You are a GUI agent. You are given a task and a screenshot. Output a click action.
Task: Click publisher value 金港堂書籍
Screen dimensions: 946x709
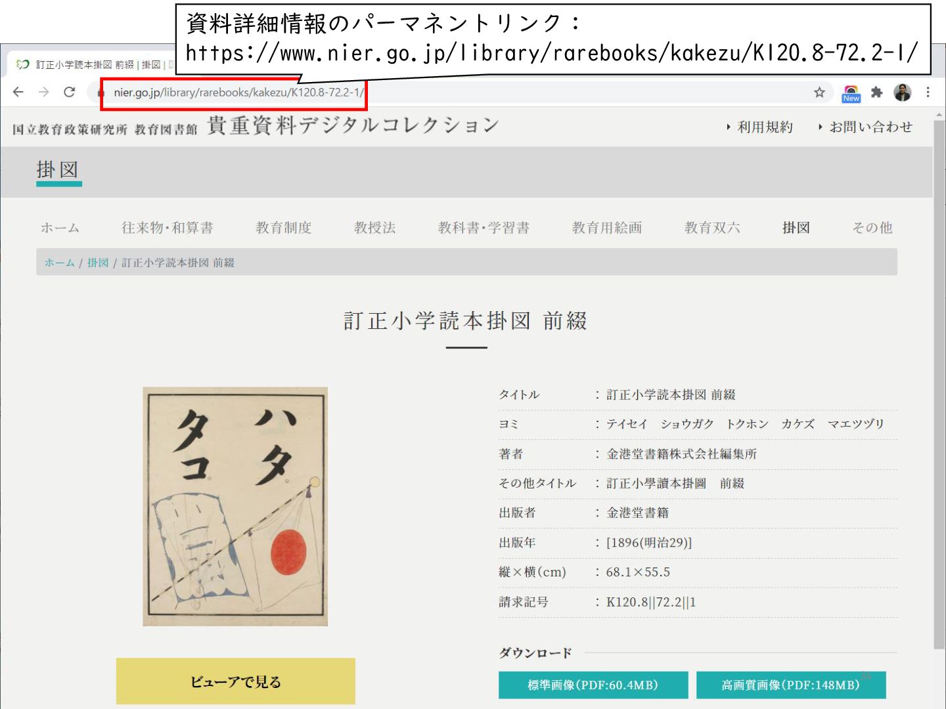pos(637,513)
